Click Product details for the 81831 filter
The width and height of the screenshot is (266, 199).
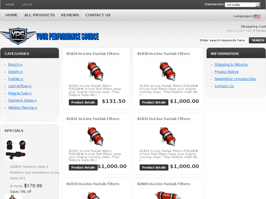[x=83, y=168]
